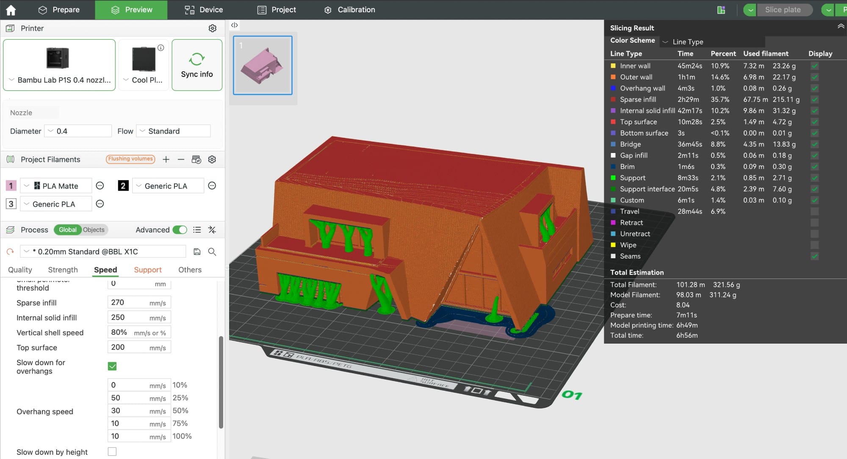Toggle the Advanced mode switch
The height and width of the screenshot is (459, 847).
180,230
